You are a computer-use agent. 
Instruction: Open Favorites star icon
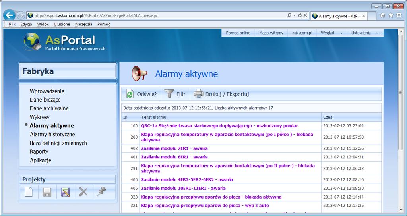tap(391, 15)
